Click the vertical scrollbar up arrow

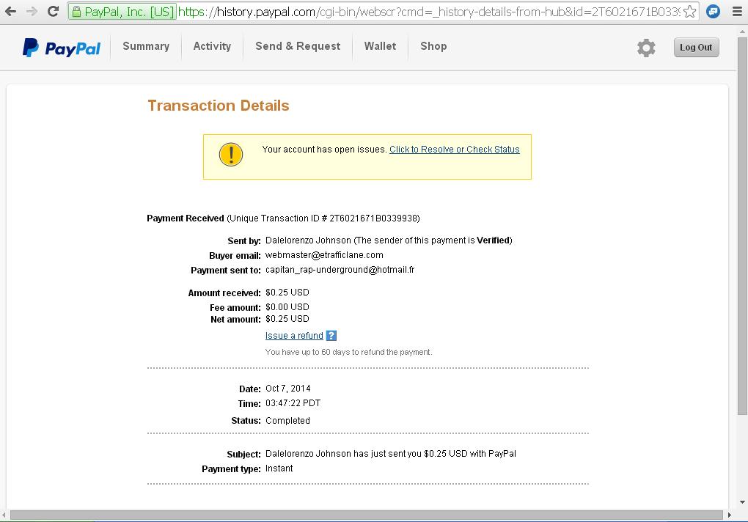(x=742, y=32)
